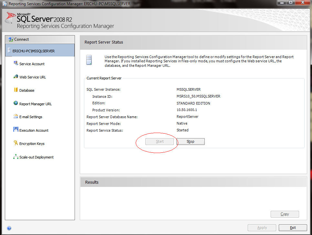Select the ERICHU-PC\MSSQLSERVER server node
This screenshot has width=312, height=235.
(x=40, y=50)
